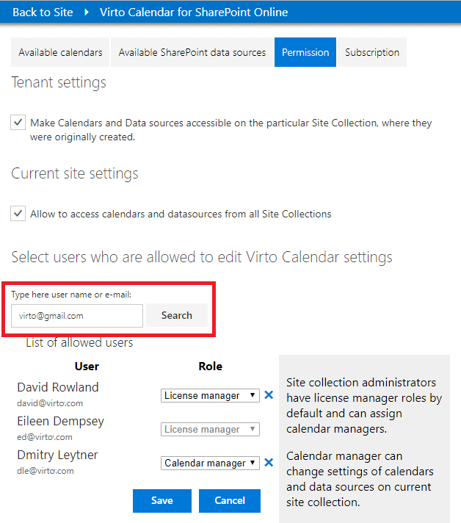Image resolution: width=461 pixels, height=523 pixels.
Task: Click the Current site settings heading
Action: click(x=75, y=173)
